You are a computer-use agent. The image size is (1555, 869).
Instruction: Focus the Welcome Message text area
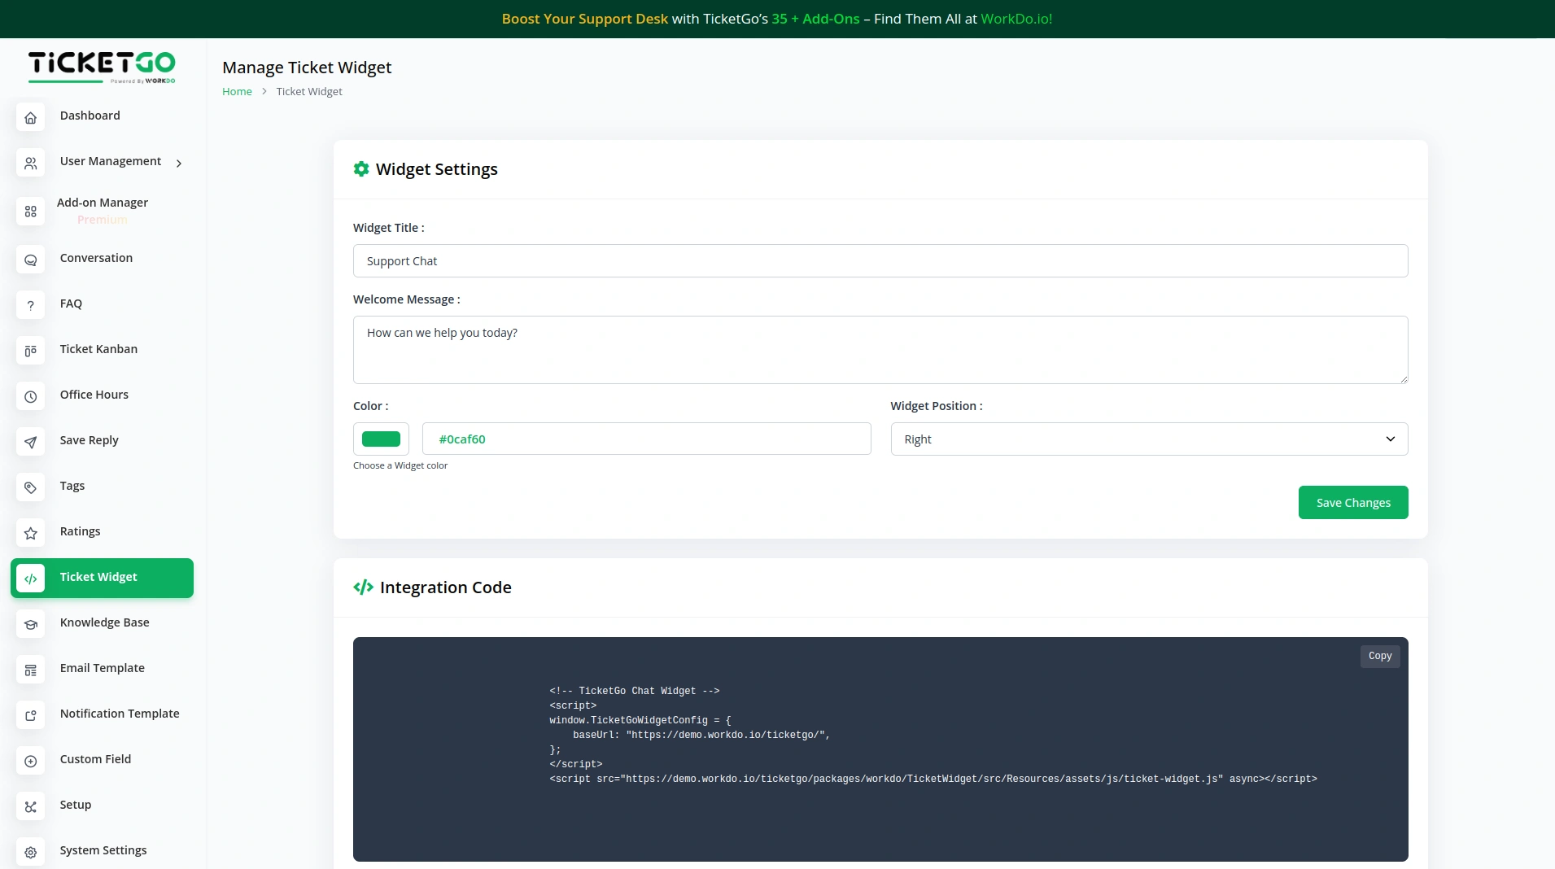pyautogui.click(x=880, y=350)
